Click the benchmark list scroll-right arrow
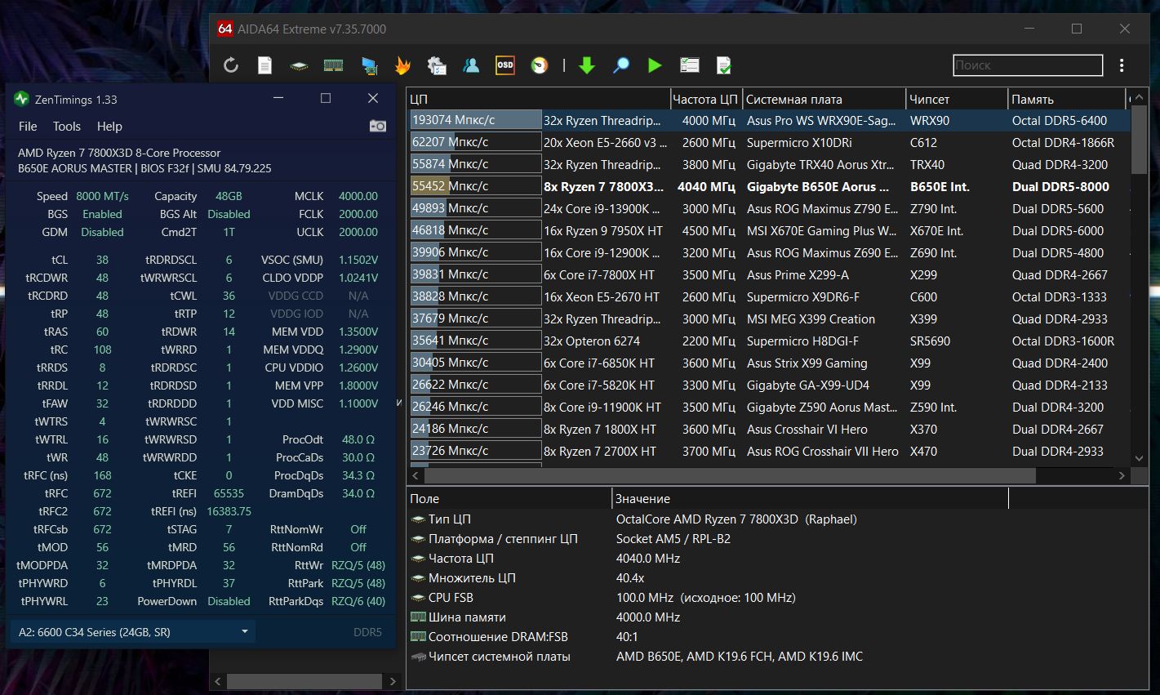1160x695 pixels. [1122, 474]
